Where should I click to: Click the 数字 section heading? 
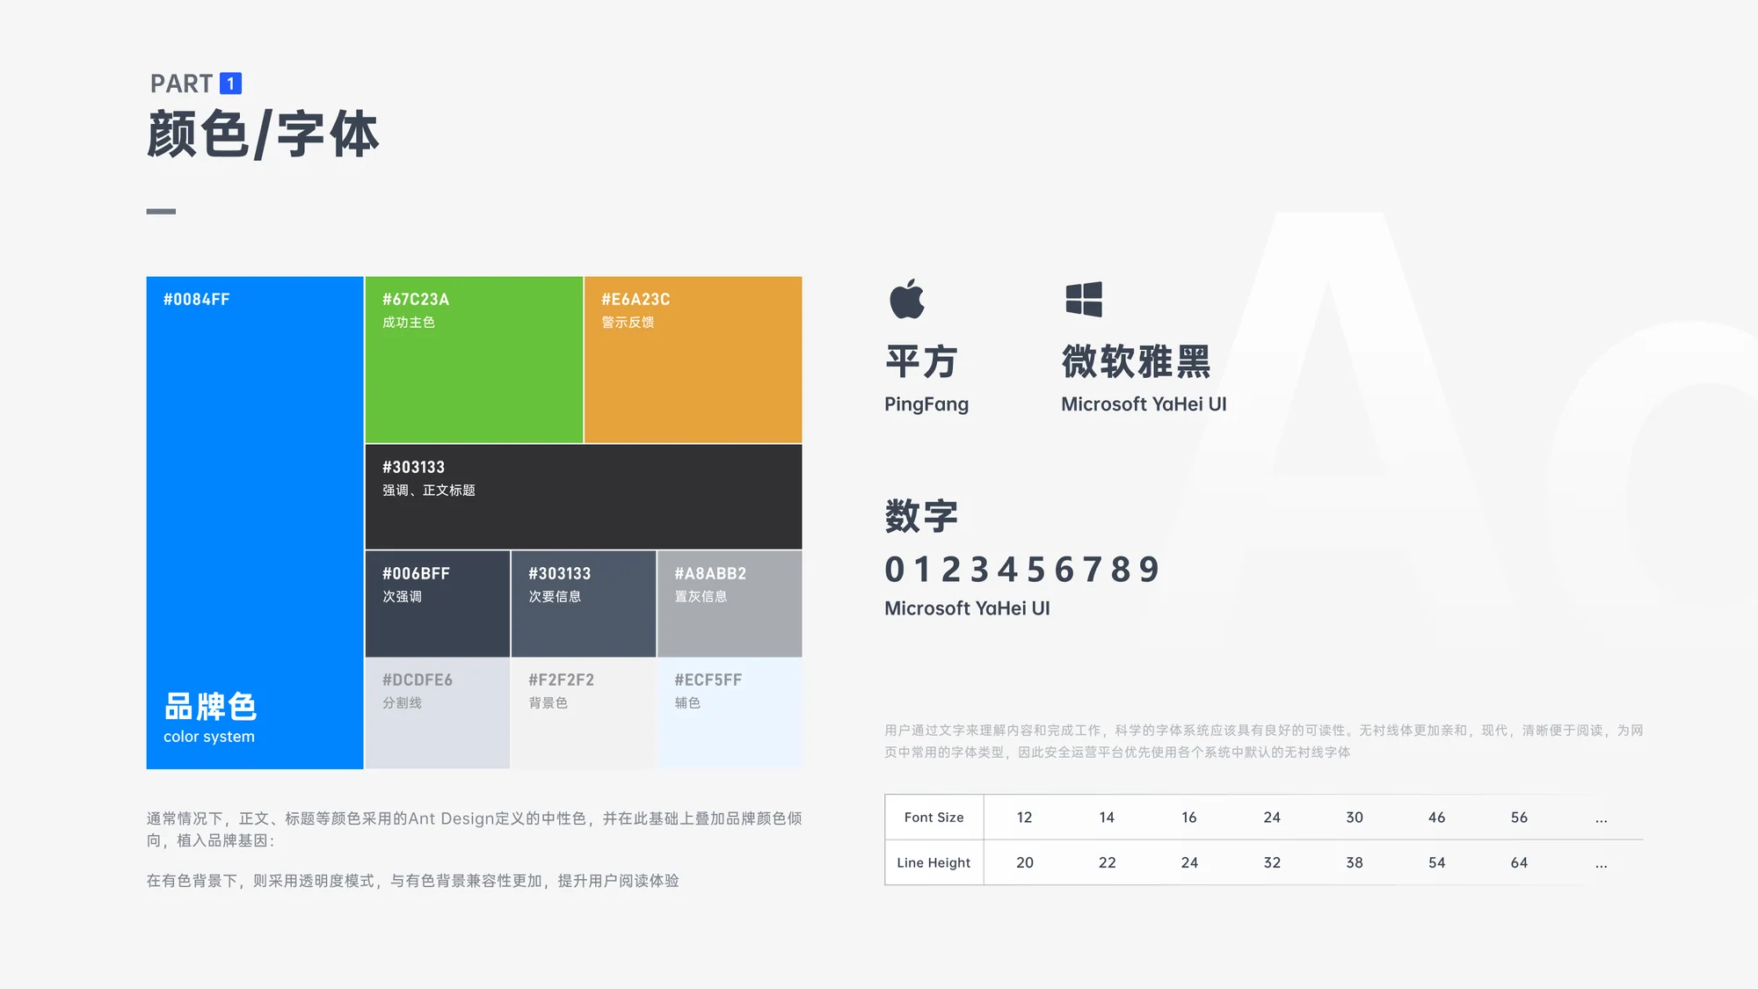coord(921,516)
